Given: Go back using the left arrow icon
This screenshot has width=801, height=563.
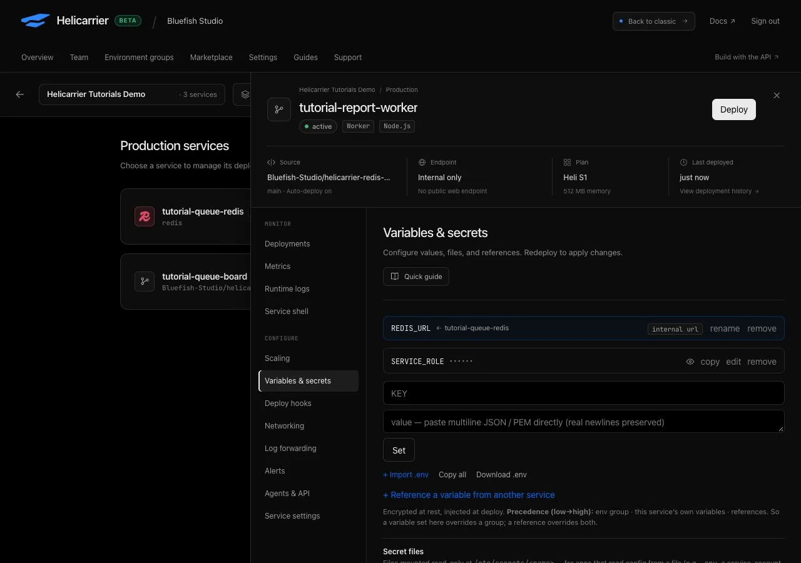Looking at the screenshot, I should point(20,94).
